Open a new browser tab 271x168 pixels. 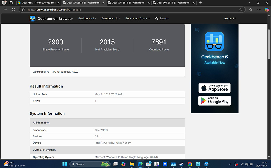[x=201, y=3]
